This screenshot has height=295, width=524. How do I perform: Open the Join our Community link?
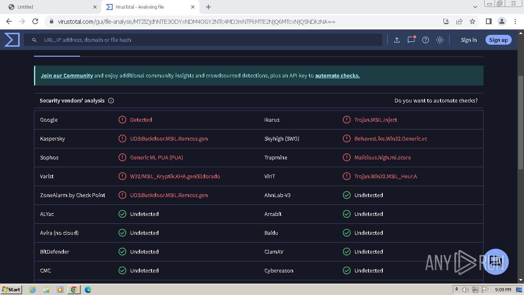(67, 75)
